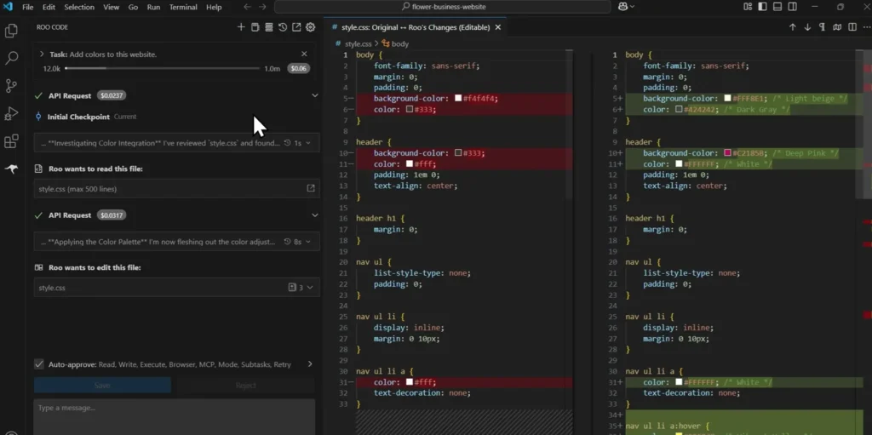Open Roo Code MCP servers icon
The image size is (872, 435).
268,27
